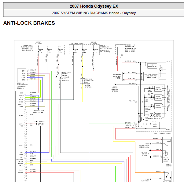Select the "RED/WHT A27" wire label
The width and height of the screenshot is (184, 182).
click(130, 127)
